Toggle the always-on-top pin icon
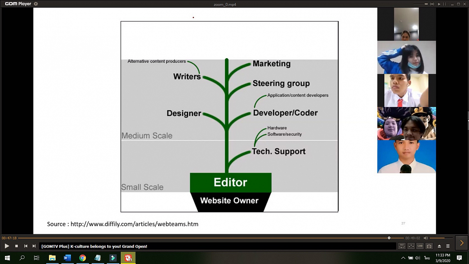 (439, 4)
